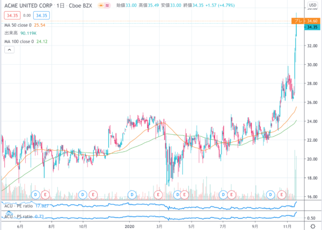Click the 6月 label on time axis
Image resolution: width=322 pixels, height=230 pixels.
[20, 226]
